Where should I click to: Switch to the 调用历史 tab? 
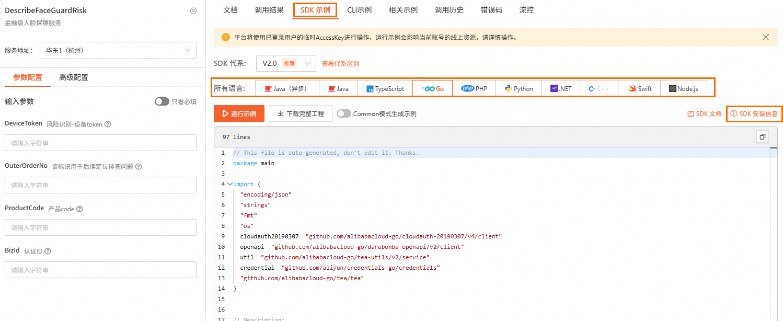[450, 10]
